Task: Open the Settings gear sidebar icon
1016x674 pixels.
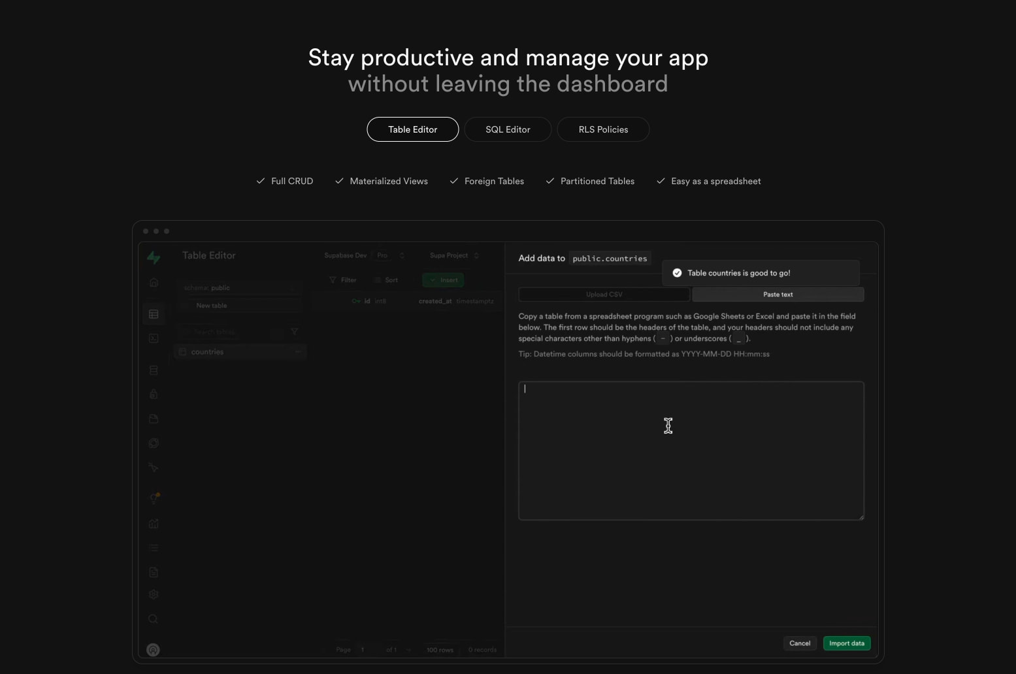Action: pos(154,594)
